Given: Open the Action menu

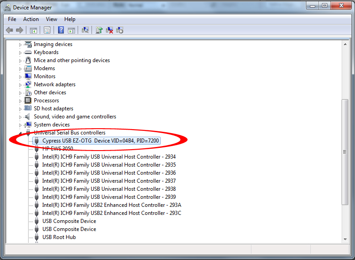Looking at the screenshot, I should tap(31, 19).
